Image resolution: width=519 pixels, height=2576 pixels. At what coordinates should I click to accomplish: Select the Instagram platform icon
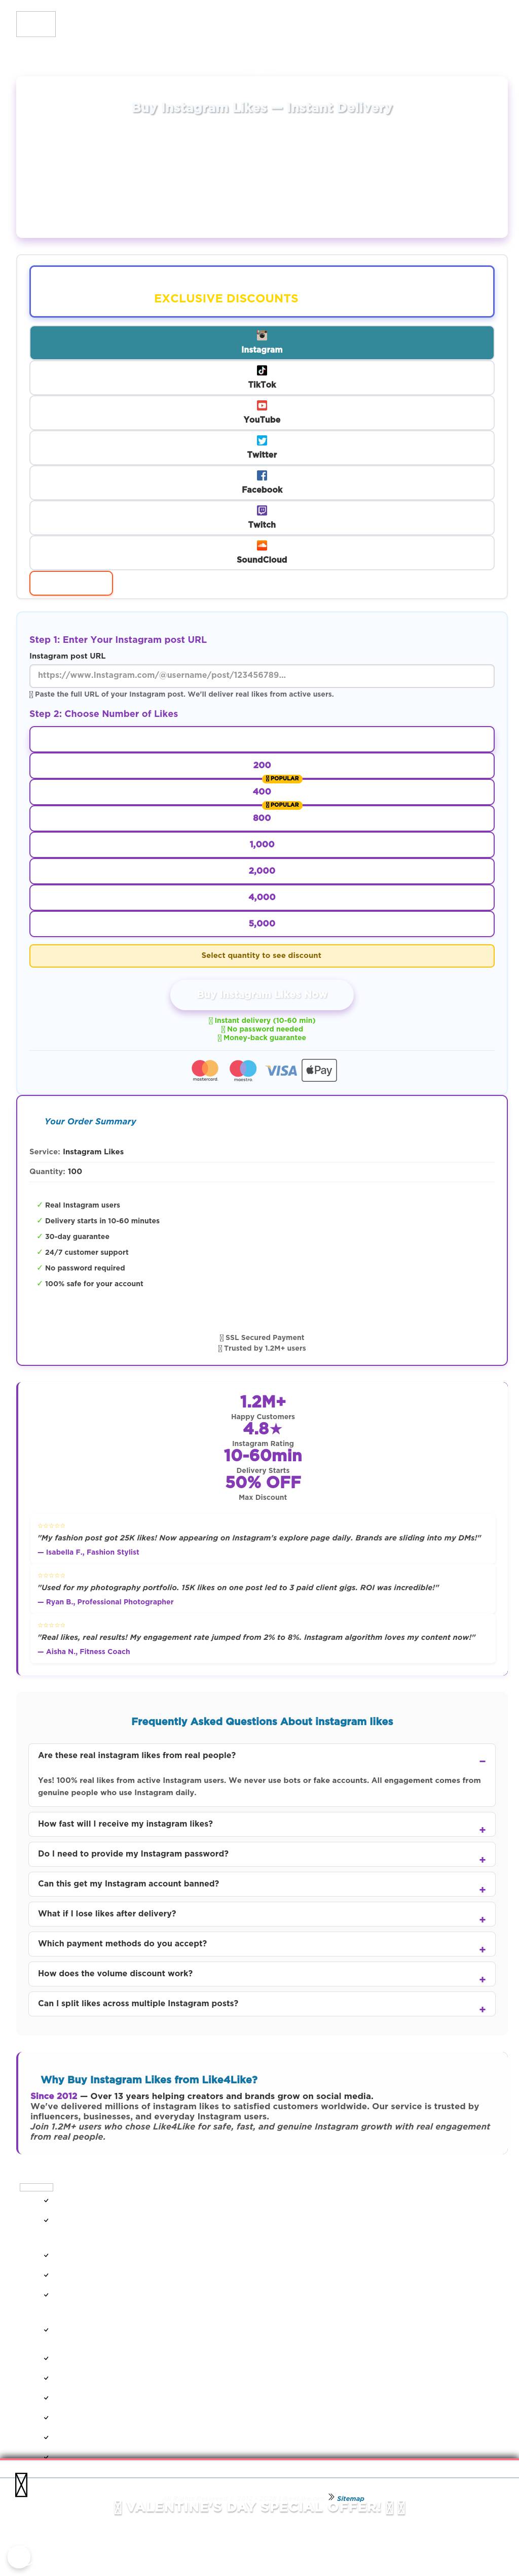point(262,336)
